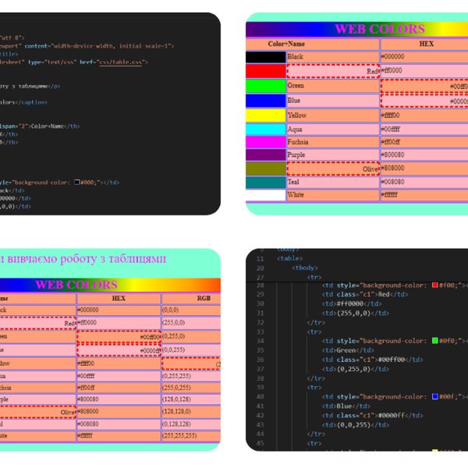Click code line 30 containing #ff0000

point(352,304)
